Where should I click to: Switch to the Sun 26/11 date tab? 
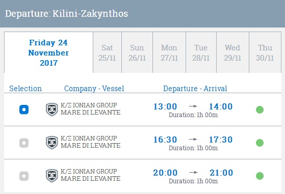137,52
